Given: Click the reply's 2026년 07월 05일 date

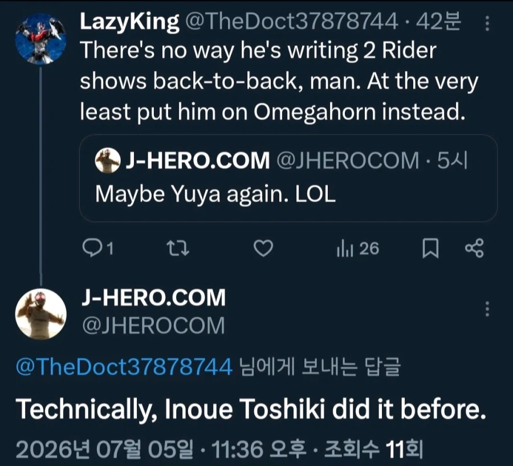Looking at the screenshot, I should [104, 449].
